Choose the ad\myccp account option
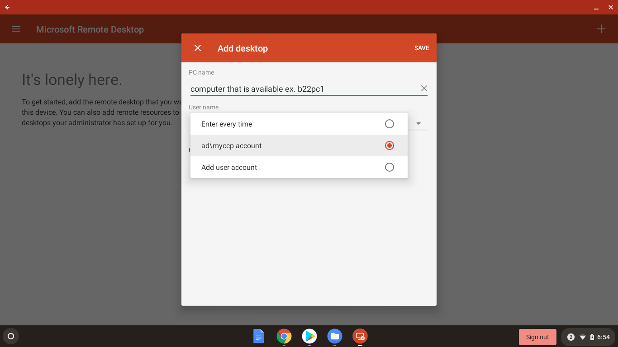Image resolution: width=618 pixels, height=347 pixels. click(x=299, y=145)
